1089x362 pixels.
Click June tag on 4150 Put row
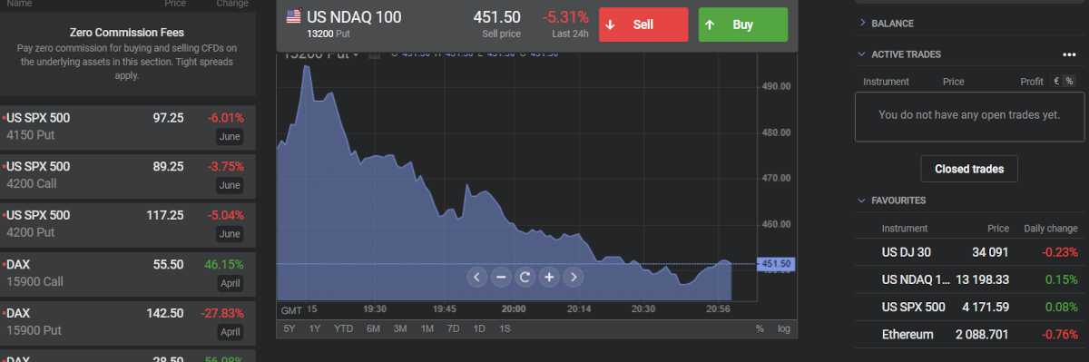(x=230, y=137)
